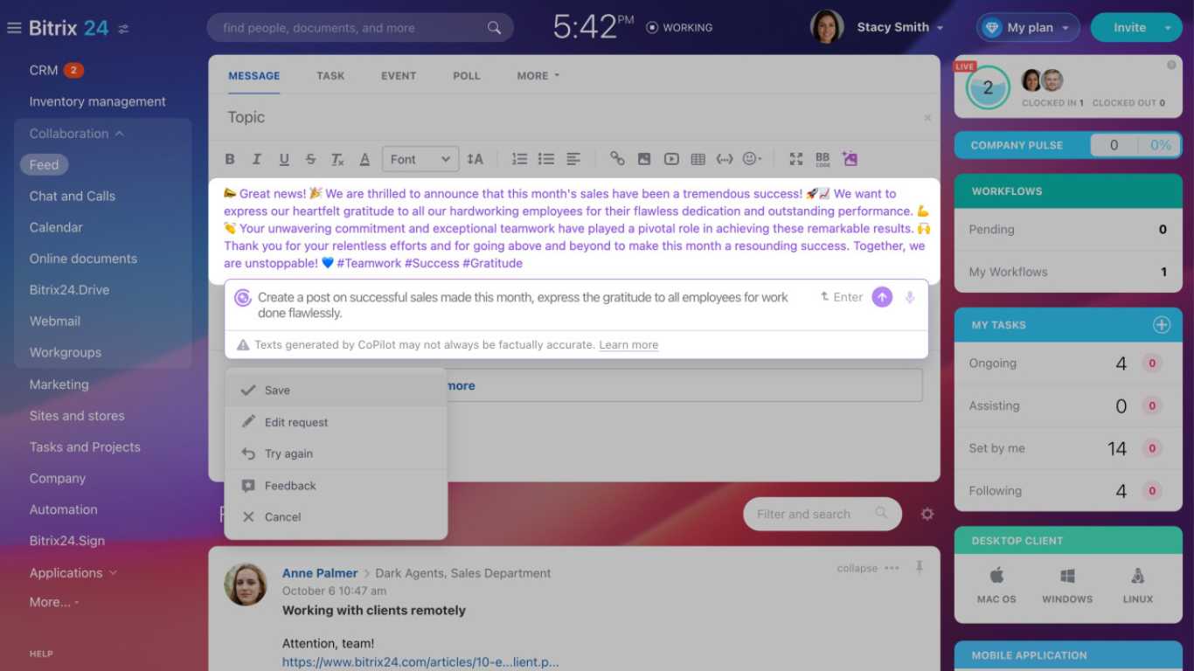The image size is (1194, 671).
Task: Save the generated CoPilot text
Action: coord(336,391)
